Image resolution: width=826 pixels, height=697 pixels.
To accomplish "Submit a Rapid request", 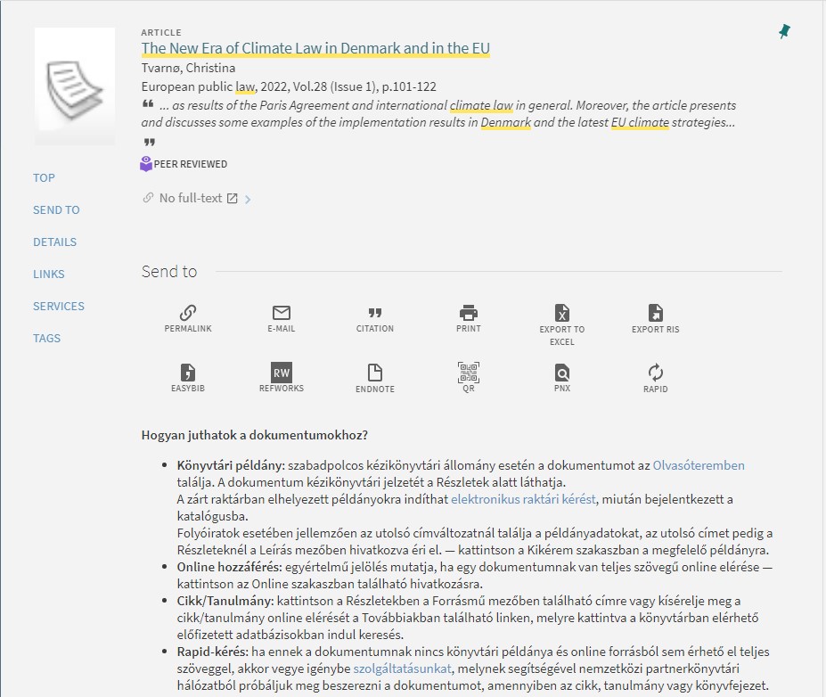I will pos(655,373).
